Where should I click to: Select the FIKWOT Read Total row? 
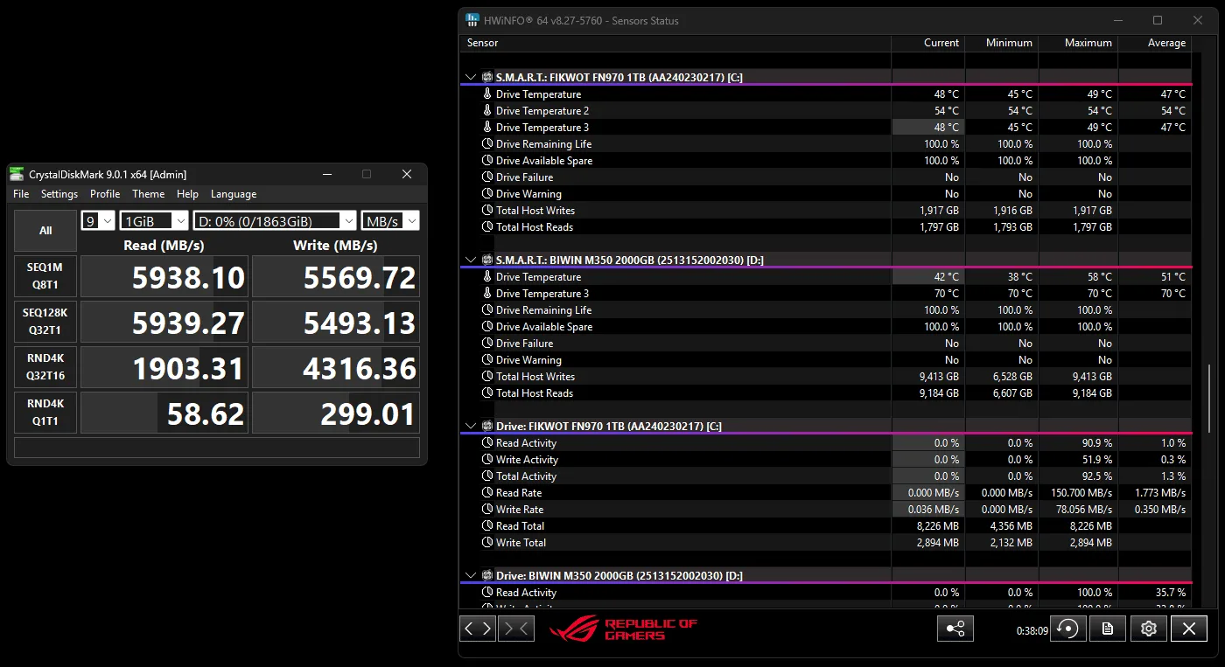[x=826, y=526]
